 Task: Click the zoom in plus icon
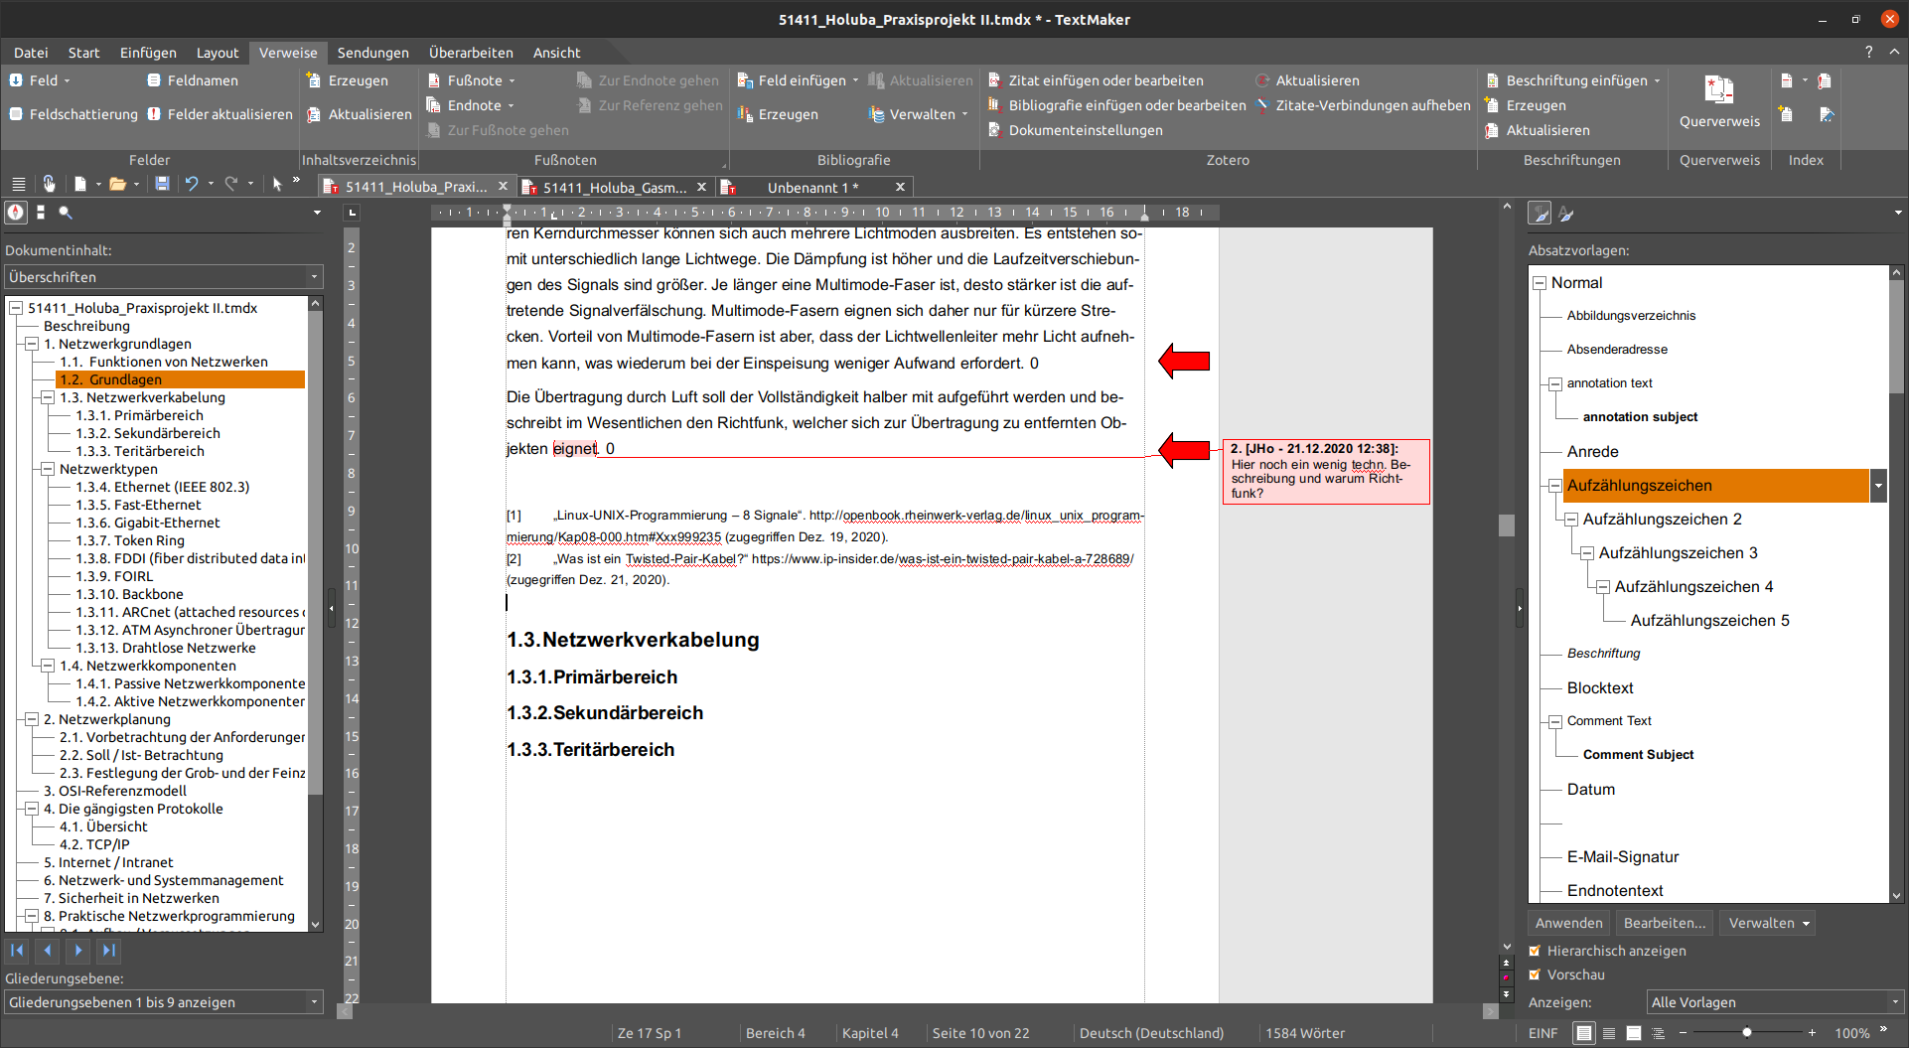(x=1812, y=1033)
